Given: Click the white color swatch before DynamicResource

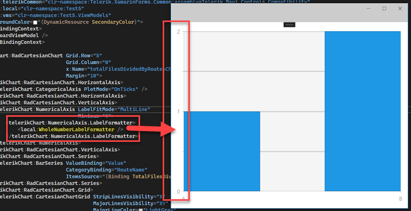Looking at the screenshot, I should [x=35, y=22].
